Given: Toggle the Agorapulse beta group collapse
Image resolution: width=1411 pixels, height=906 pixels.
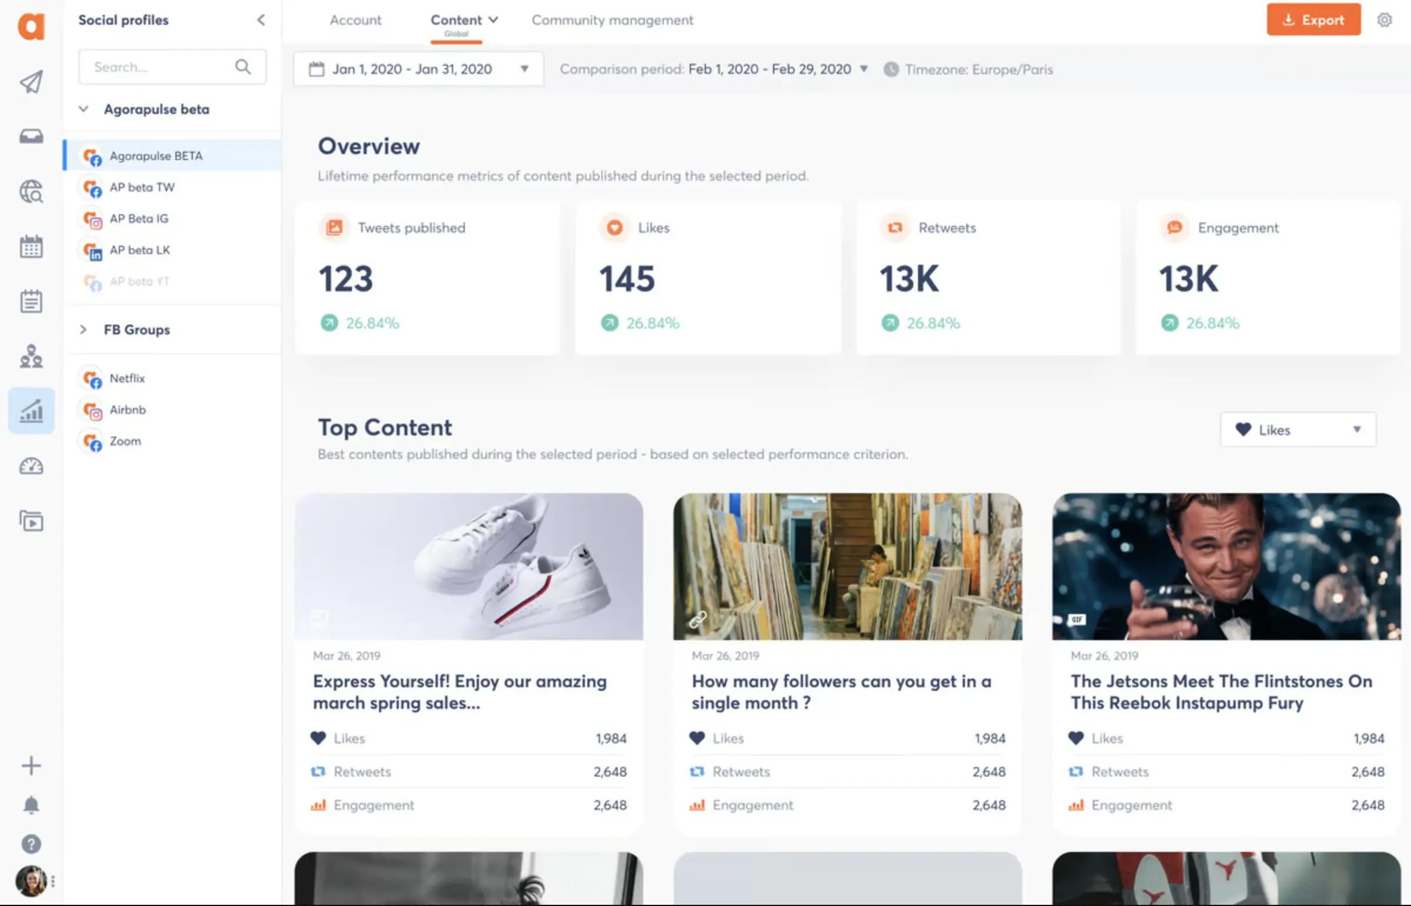Looking at the screenshot, I should (84, 108).
